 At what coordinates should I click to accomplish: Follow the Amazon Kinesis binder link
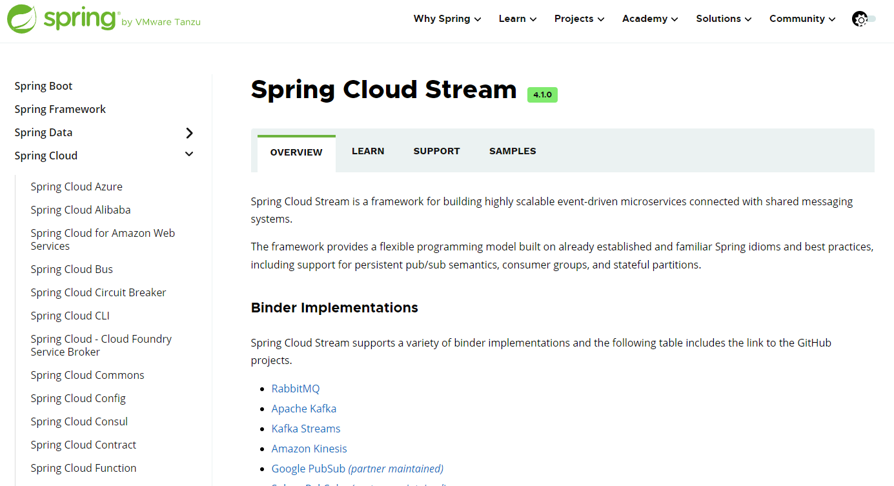pyautogui.click(x=309, y=449)
